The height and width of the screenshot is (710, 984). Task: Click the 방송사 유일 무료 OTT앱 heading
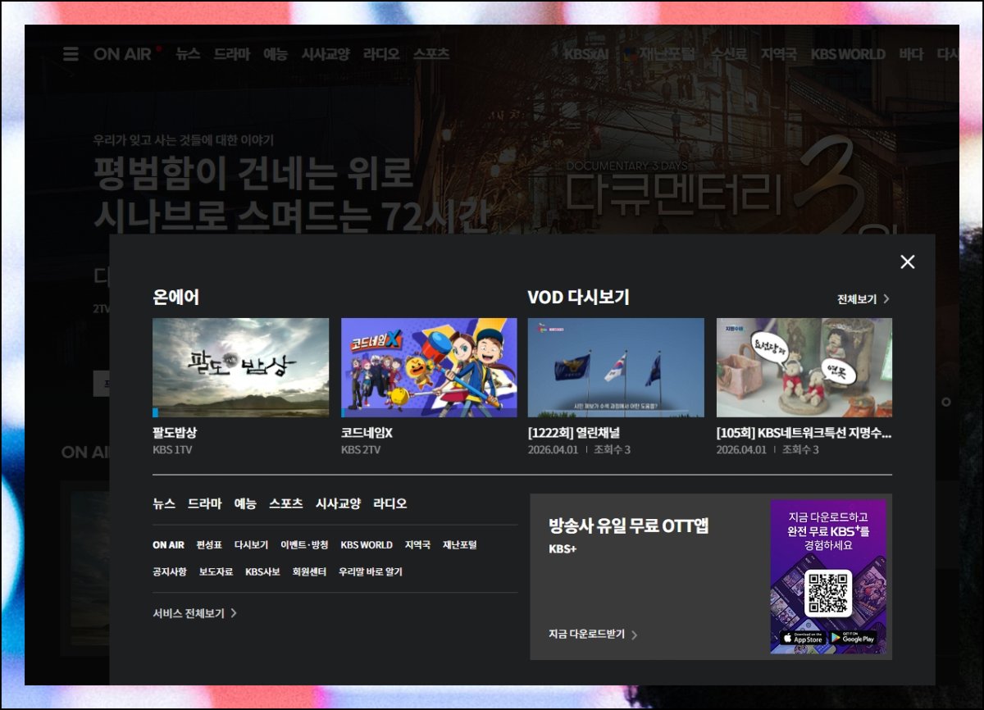628,526
